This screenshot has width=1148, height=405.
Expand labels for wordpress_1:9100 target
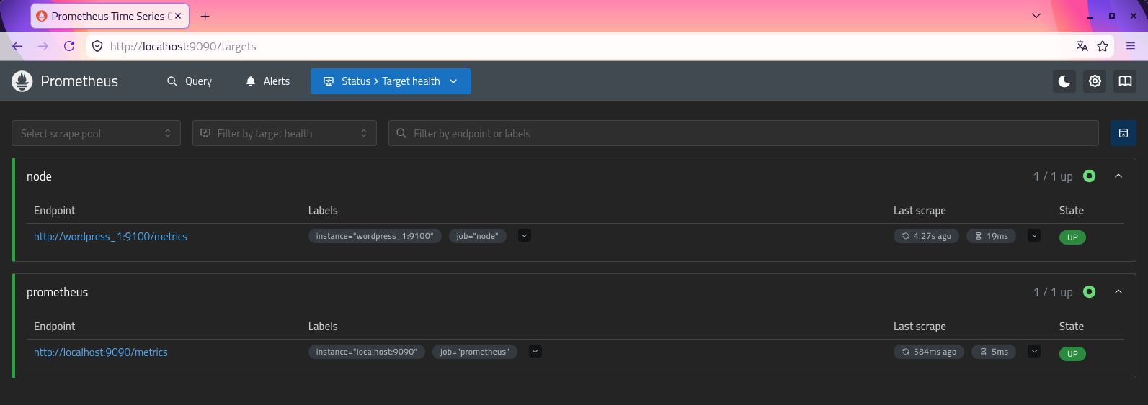point(525,235)
